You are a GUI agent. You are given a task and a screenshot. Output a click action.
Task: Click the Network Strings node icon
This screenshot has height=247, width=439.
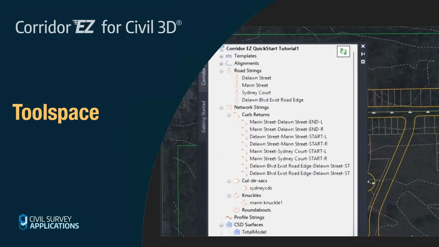click(x=229, y=107)
